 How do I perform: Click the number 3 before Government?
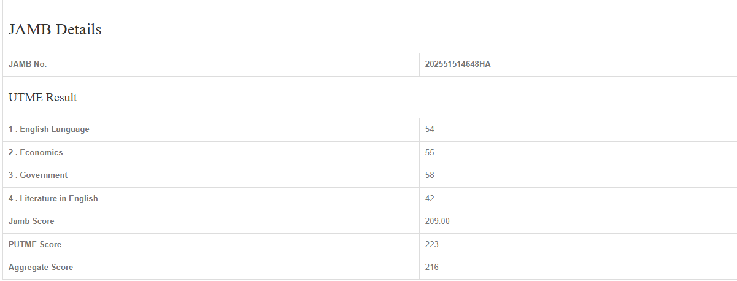tap(11, 175)
